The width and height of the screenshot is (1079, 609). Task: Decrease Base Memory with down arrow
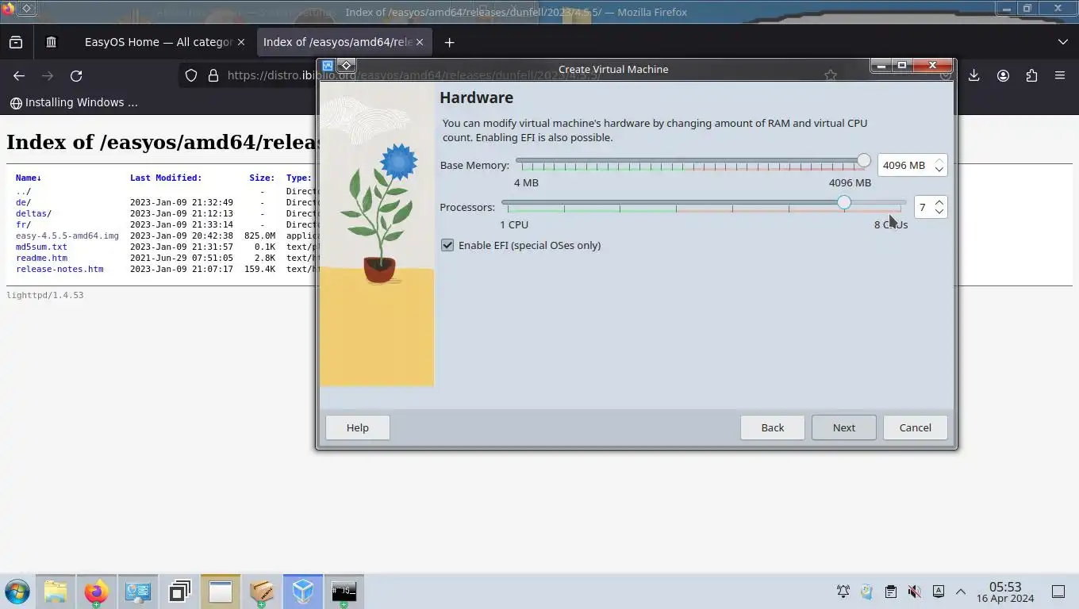(939, 170)
